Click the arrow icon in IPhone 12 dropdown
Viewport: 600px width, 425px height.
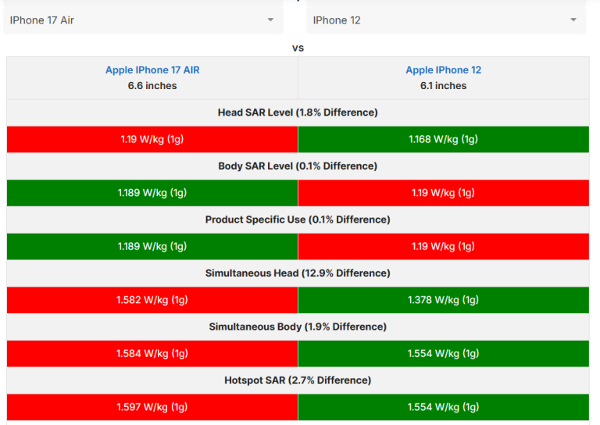pos(573,20)
